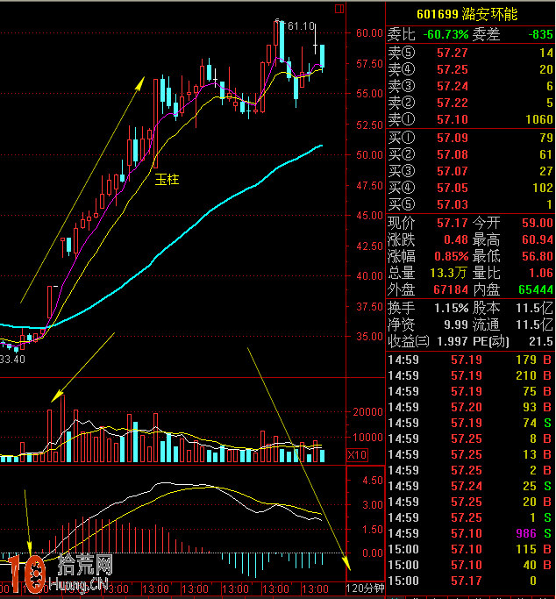
Task: Click the 委差 value -835
Action: click(540, 34)
